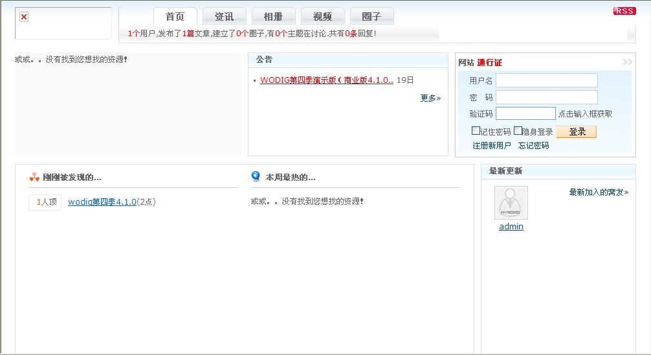Open the 注册新用户 link
Screen dimensions: 651x355
click(492, 146)
